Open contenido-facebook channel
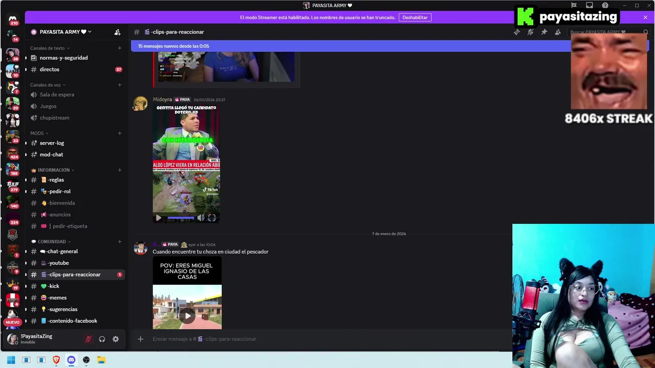This screenshot has width=655, height=368. click(x=76, y=321)
